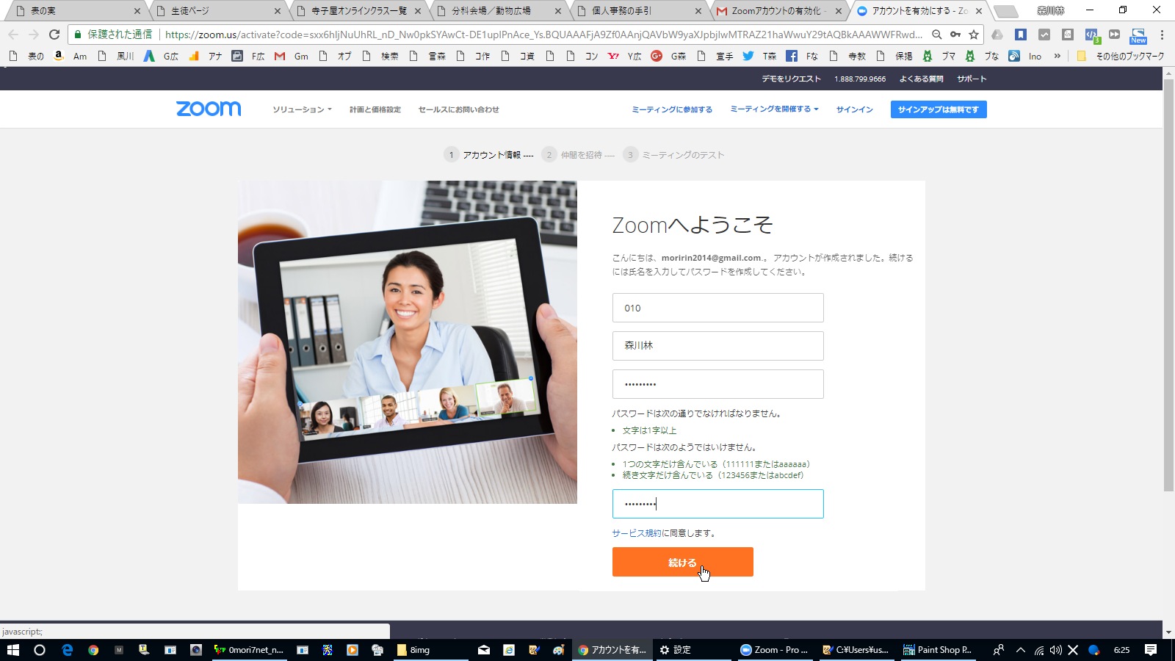Click the fast-forward extension icon
Screen dimensions: 1175x661
[x=1115, y=35]
